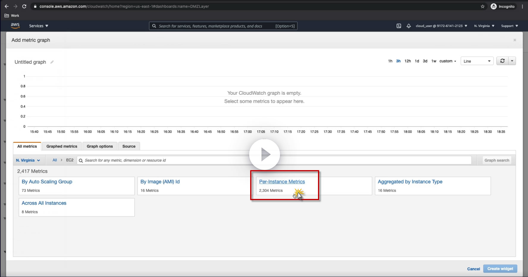The width and height of the screenshot is (528, 277).
Task: Open the notifications bell
Action: [409, 26]
